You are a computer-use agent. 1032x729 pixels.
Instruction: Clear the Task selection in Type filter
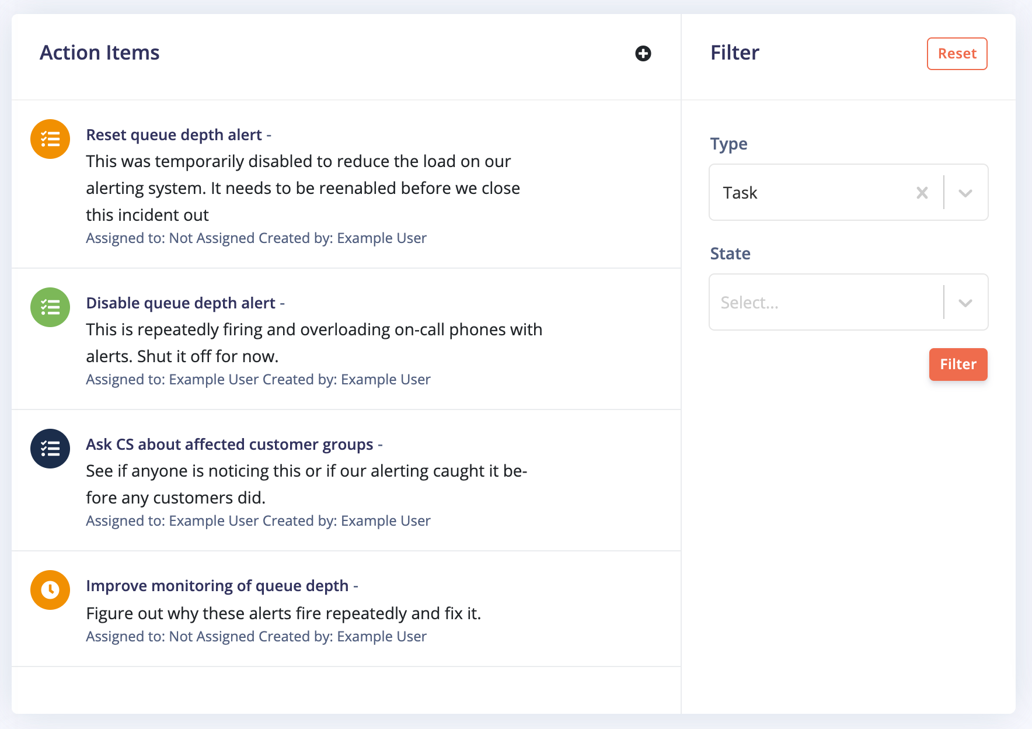point(922,193)
